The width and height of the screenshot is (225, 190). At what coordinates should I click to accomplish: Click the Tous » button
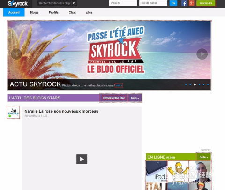135,98
